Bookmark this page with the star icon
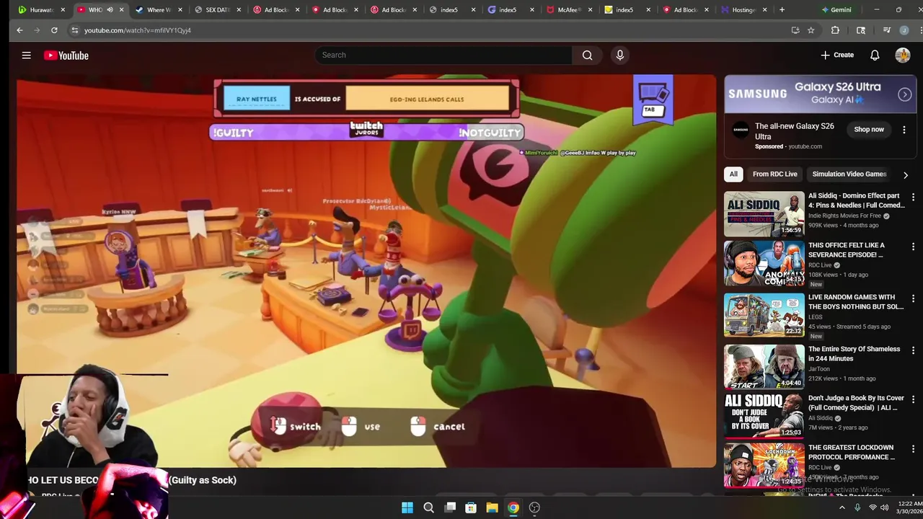 coord(811,30)
